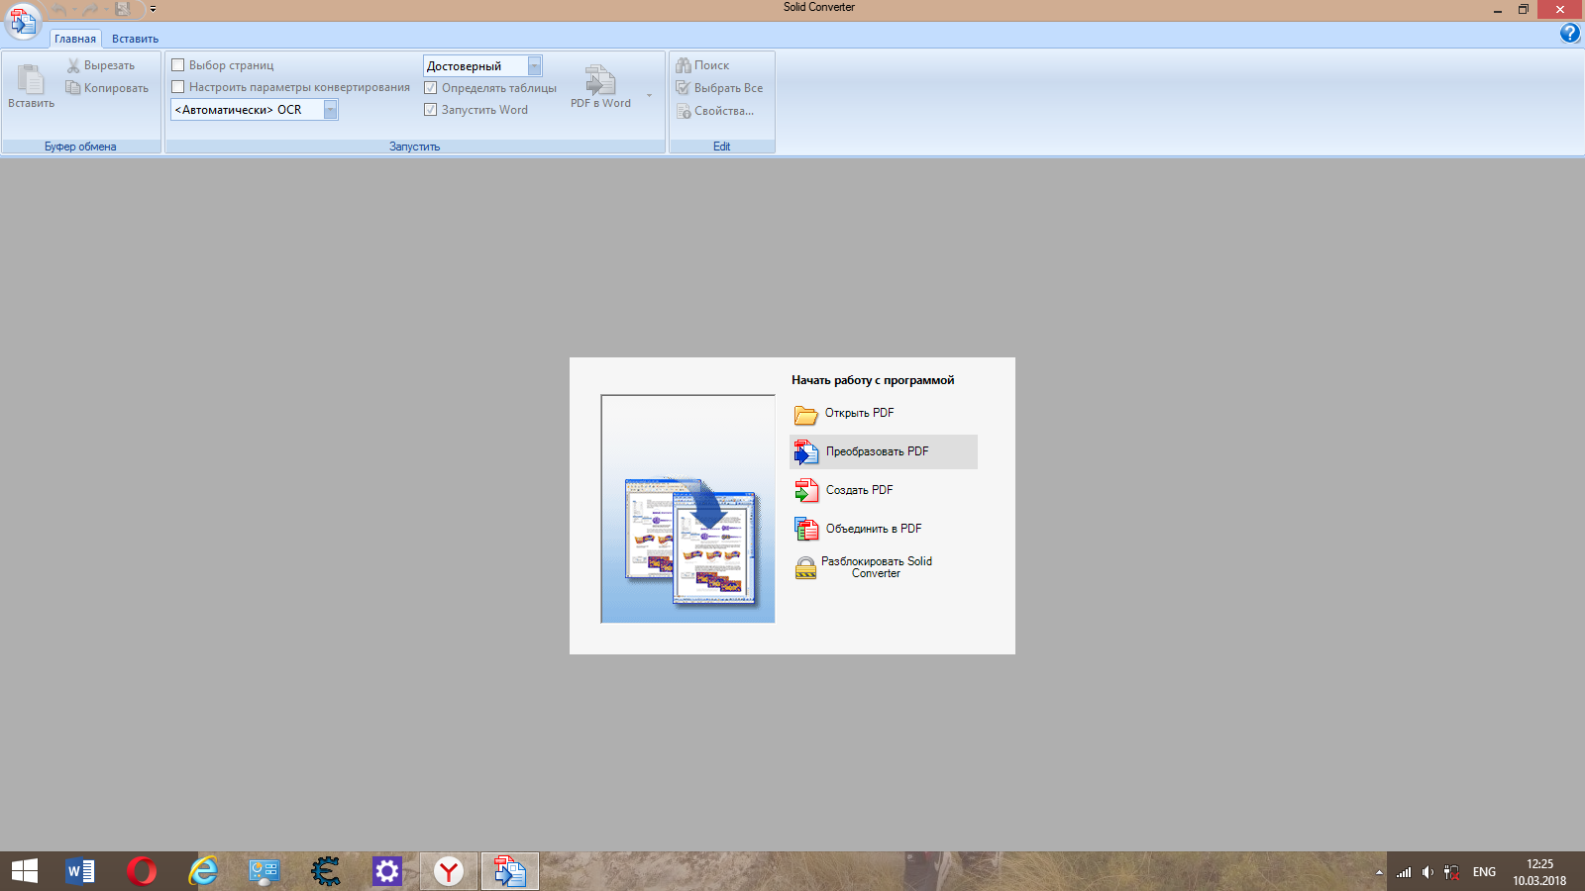Expand the PDF в Word dropdown arrow
Image resolution: width=1585 pixels, height=891 pixels.
(650, 96)
